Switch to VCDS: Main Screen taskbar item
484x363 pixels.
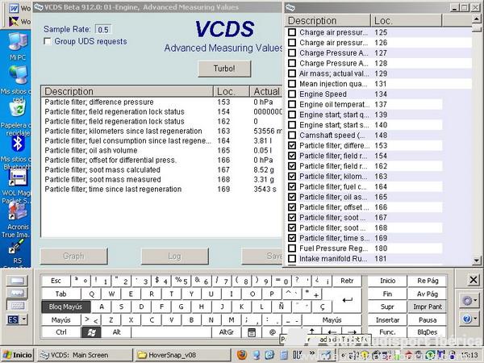pos(85,355)
